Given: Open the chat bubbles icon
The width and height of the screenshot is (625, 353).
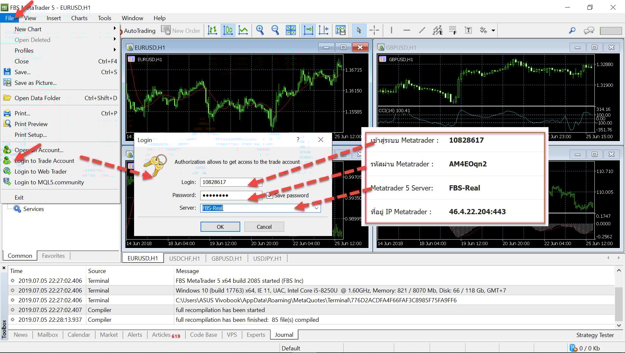Looking at the screenshot, I should [x=589, y=31].
